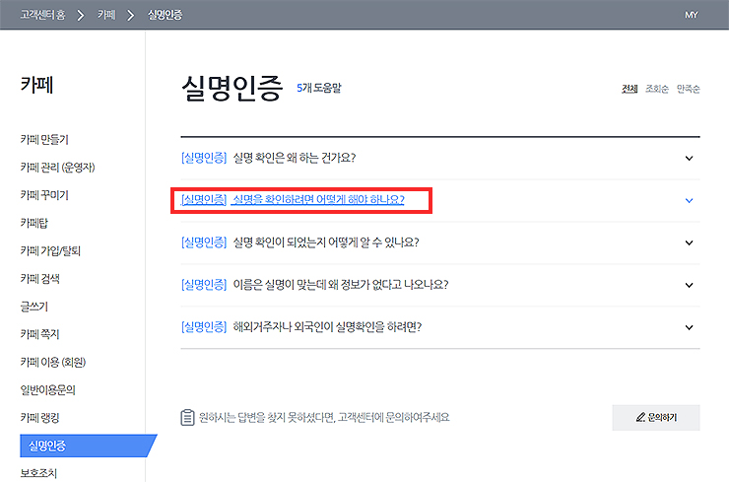Select 카페 관리 (운영자) in sidebar

(58, 168)
